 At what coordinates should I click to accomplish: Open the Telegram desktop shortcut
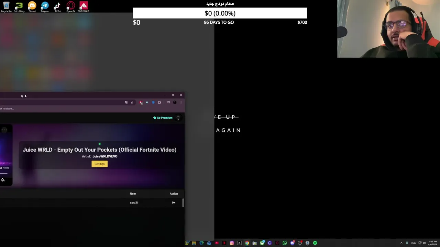click(x=45, y=7)
